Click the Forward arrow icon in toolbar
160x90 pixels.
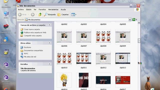pyautogui.click(x=33, y=14)
